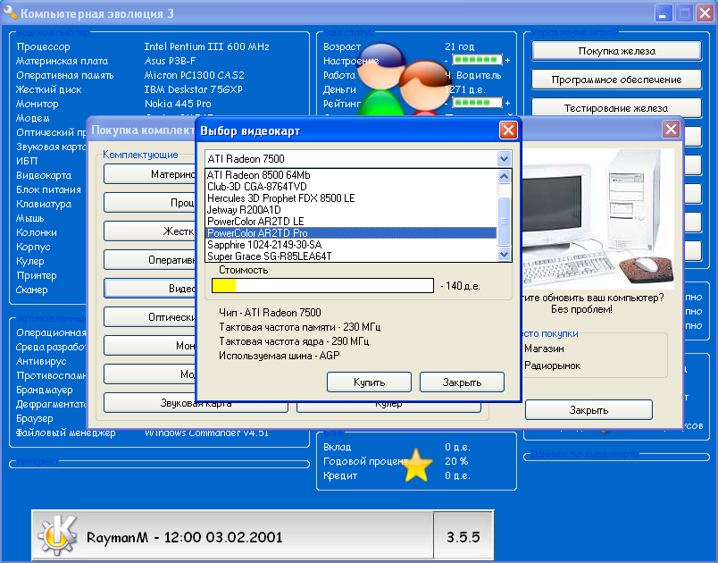Choose Hercules 3D Prophet FDX 8500 LE
The width and height of the screenshot is (718, 563).
click(x=351, y=197)
